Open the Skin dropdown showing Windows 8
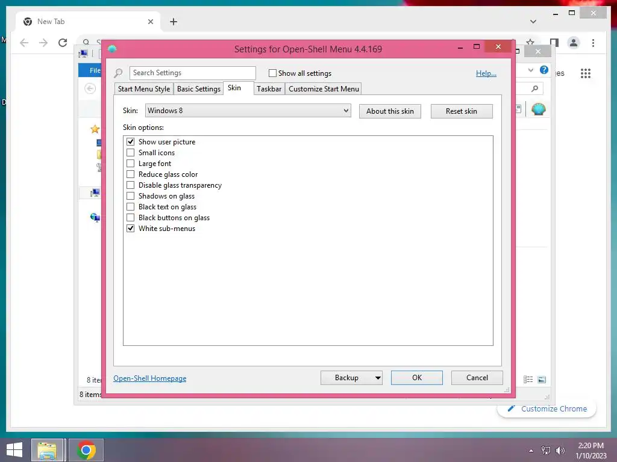The image size is (617, 462). tap(248, 111)
